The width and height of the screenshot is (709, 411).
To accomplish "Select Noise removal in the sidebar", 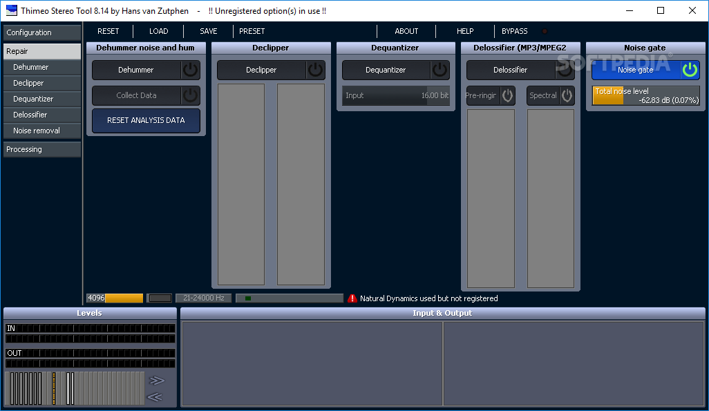I will point(42,131).
